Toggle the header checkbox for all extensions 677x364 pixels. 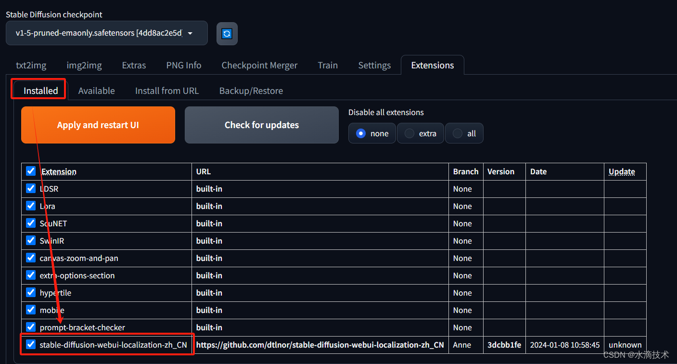(31, 171)
